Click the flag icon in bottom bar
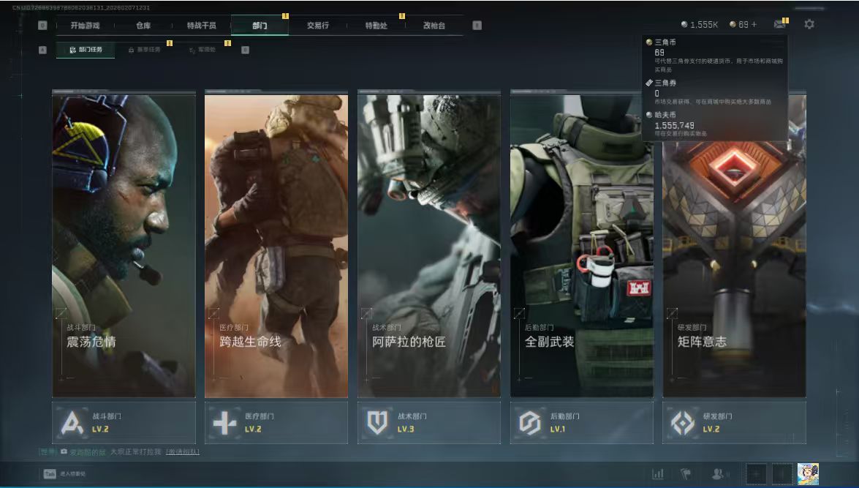Screen dimensions: 859x488 (x=686, y=474)
